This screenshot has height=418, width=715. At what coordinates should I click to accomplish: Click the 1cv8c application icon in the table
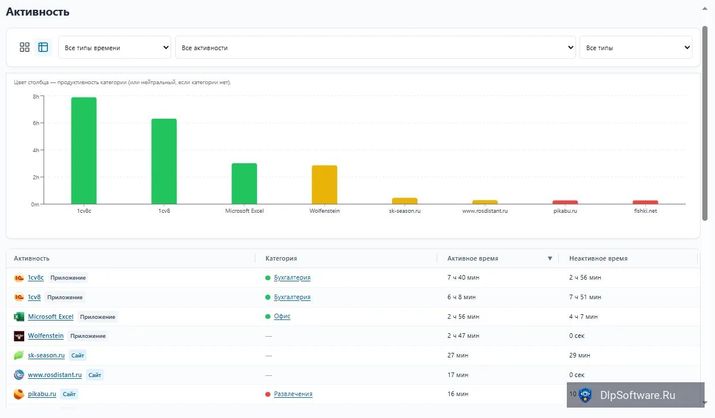click(x=19, y=278)
